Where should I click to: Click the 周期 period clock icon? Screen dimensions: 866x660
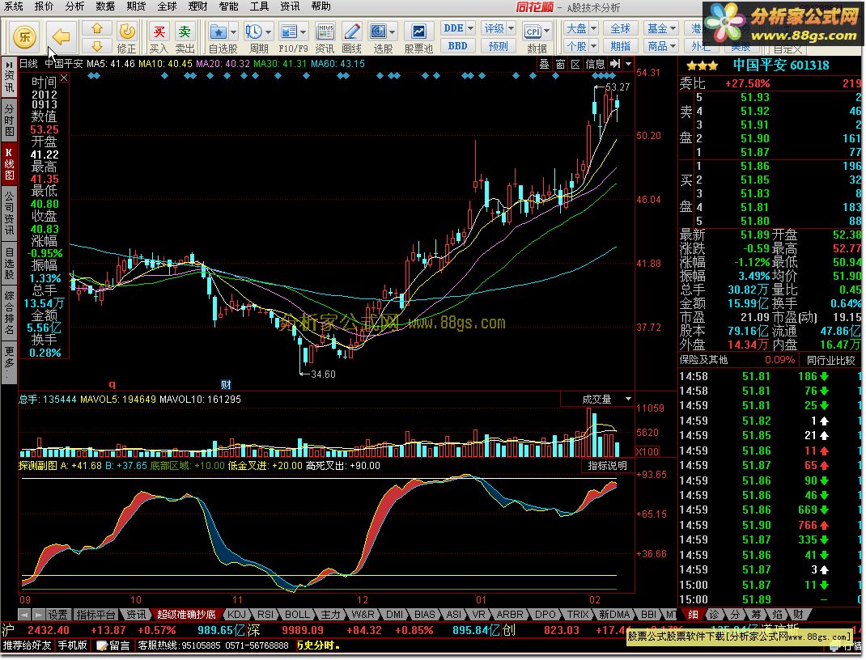click(254, 32)
